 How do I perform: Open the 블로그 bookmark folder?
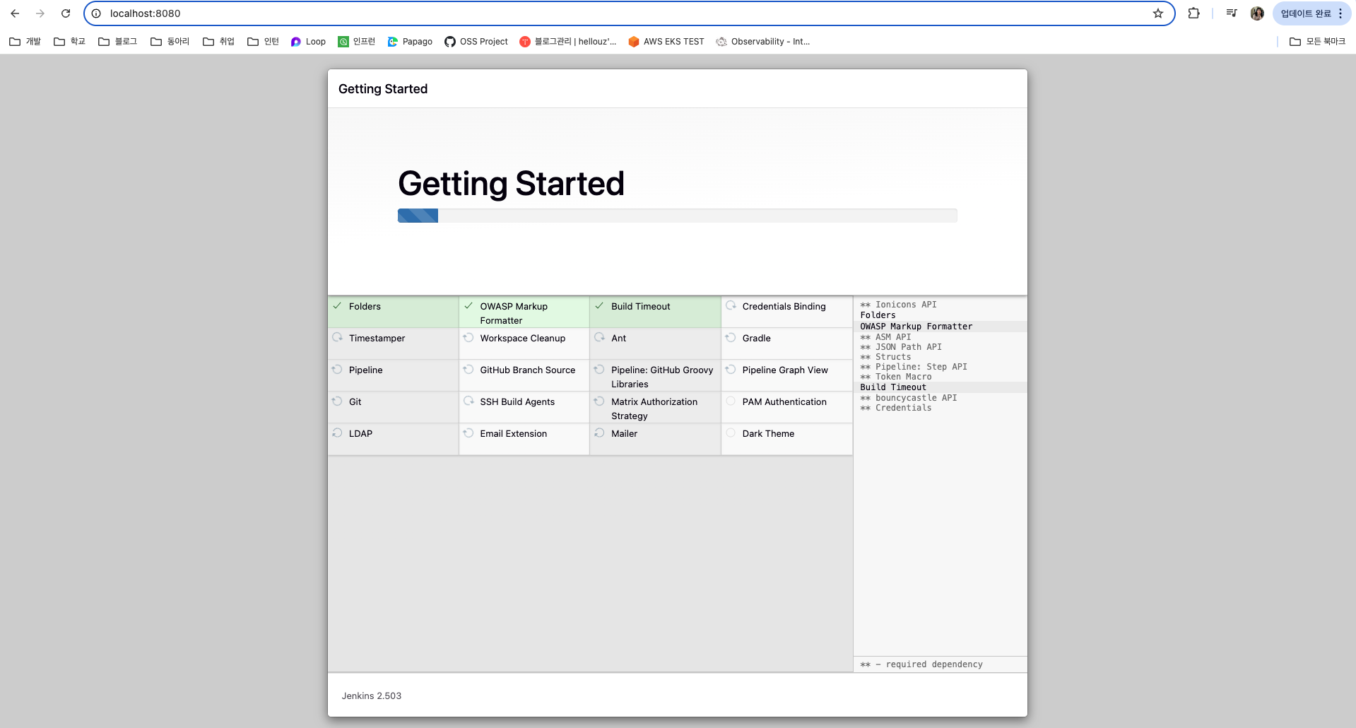pos(117,42)
